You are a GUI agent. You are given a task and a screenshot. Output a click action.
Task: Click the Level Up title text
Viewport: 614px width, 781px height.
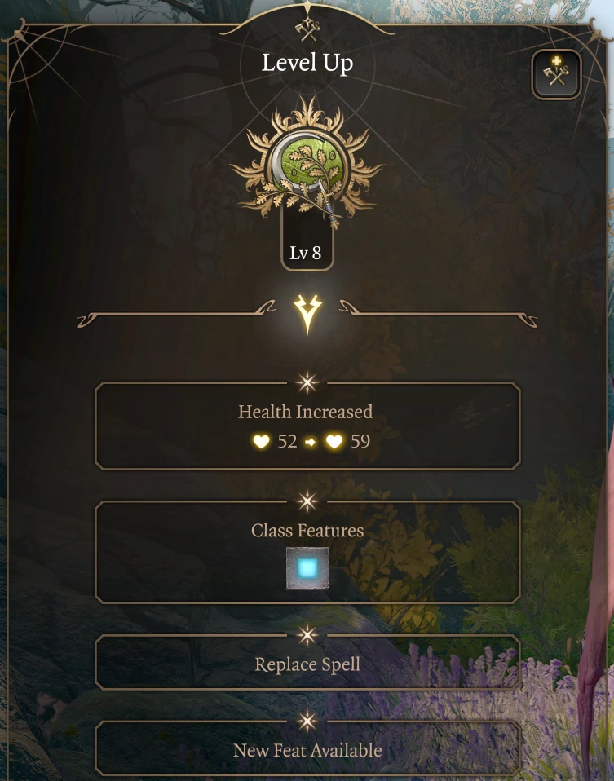pos(307,63)
